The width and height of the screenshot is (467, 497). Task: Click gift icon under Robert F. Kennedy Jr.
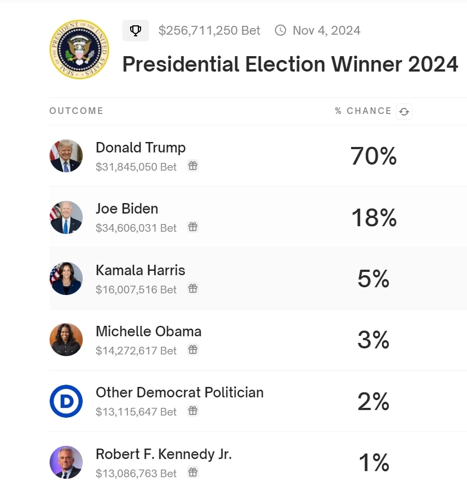pyautogui.click(x=192, y=472)
